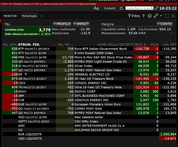The image size is (178, 147).
Task: Expand the CONTO margin section
Action: coord(165,24)
